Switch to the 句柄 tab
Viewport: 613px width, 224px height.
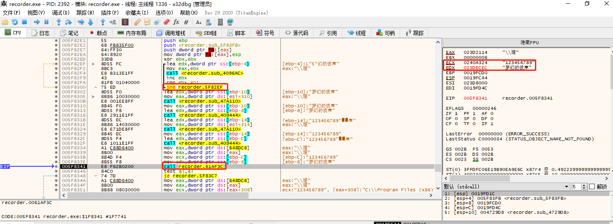[386, 33]
